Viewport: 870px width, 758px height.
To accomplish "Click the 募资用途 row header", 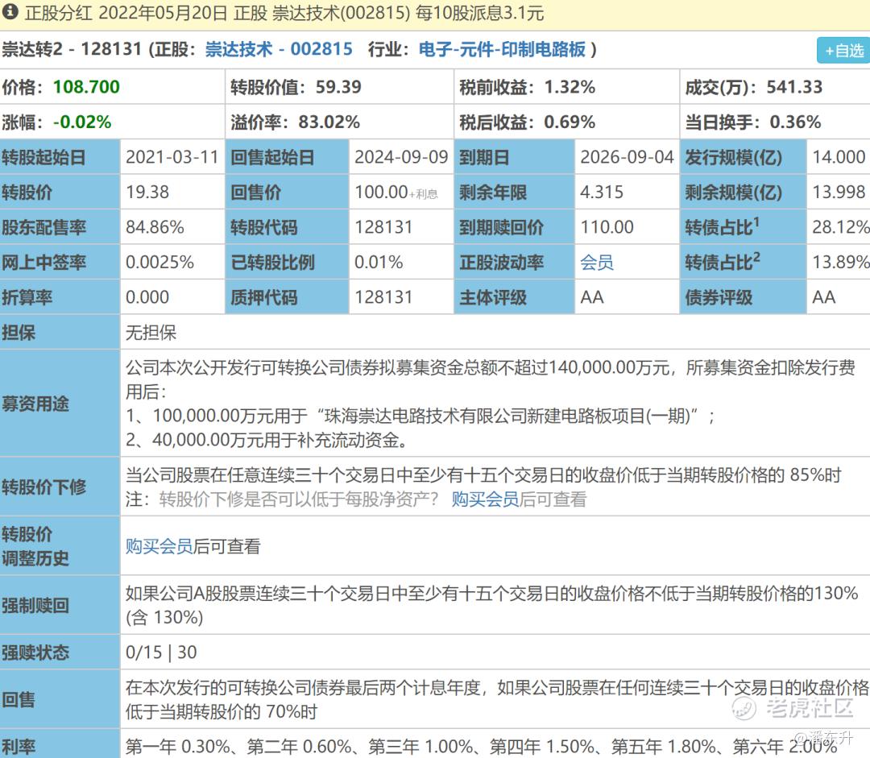I will tap(60, 404).
